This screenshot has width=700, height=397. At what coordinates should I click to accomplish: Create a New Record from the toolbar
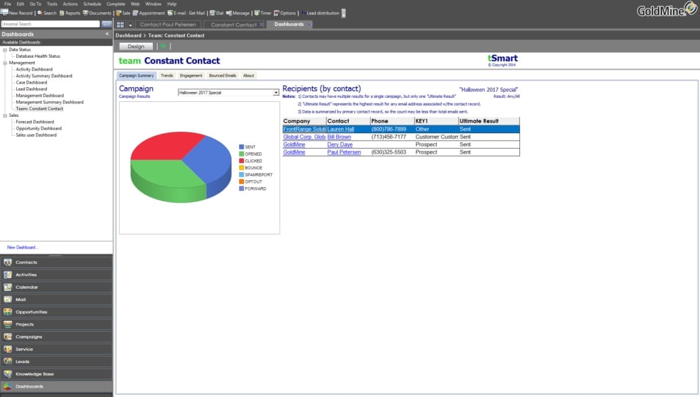(17, 14)
